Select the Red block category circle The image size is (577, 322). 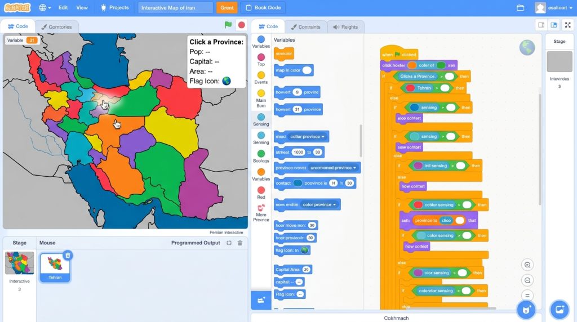261,190
